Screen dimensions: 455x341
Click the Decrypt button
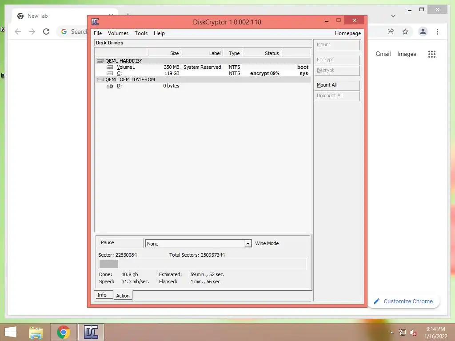(337, 71)
